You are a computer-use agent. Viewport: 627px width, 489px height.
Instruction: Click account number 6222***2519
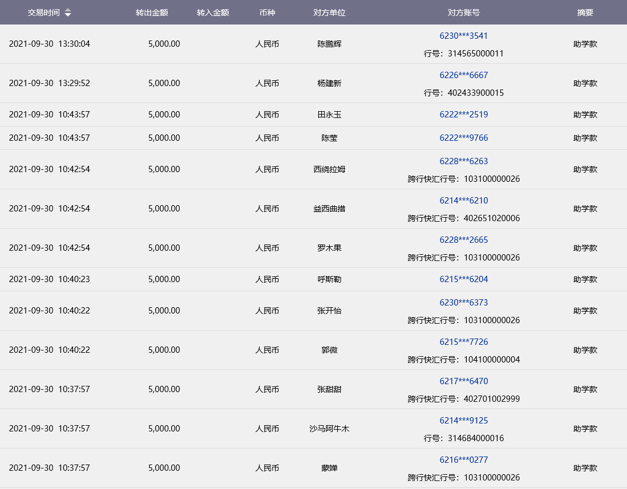point(463,114)
